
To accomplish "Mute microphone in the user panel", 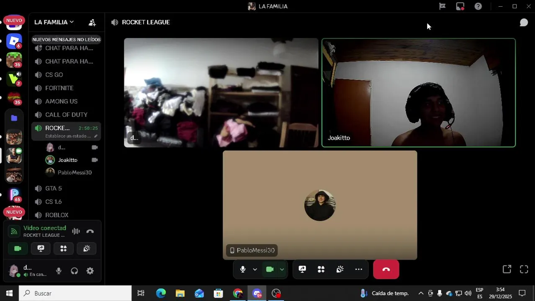I will [x=59, y=271].
